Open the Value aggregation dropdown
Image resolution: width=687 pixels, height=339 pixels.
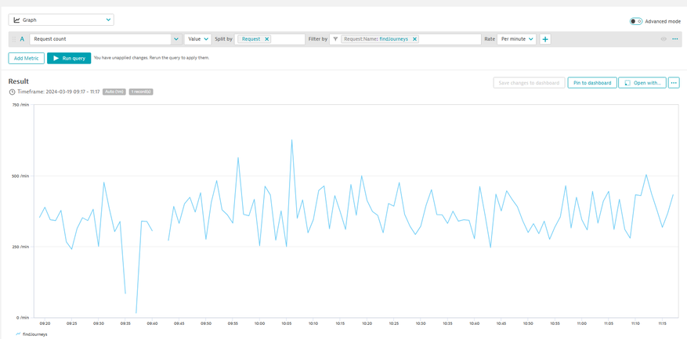[197, 39]
